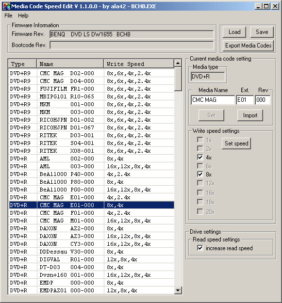Uncheck the 8x write speed checkbox
This screenshot has height=303, width=282.
coord(200,175)
